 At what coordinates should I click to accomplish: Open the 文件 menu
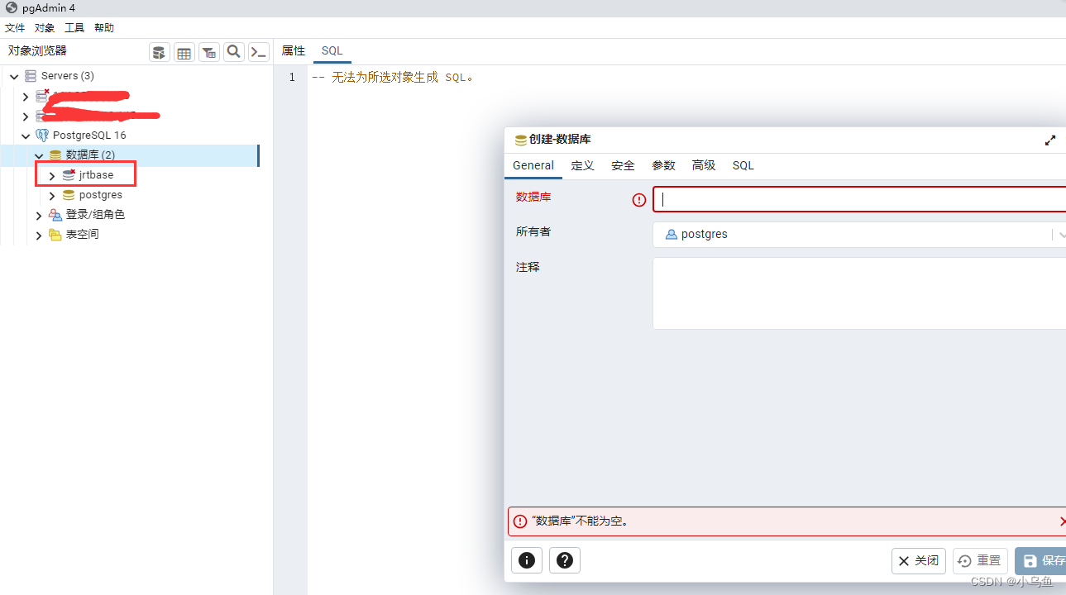[15, 28]
